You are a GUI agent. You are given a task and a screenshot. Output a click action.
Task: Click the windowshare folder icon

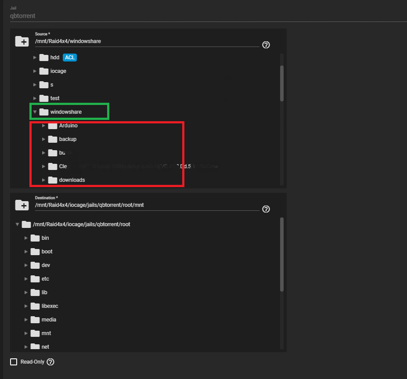[x=44, y=112]
